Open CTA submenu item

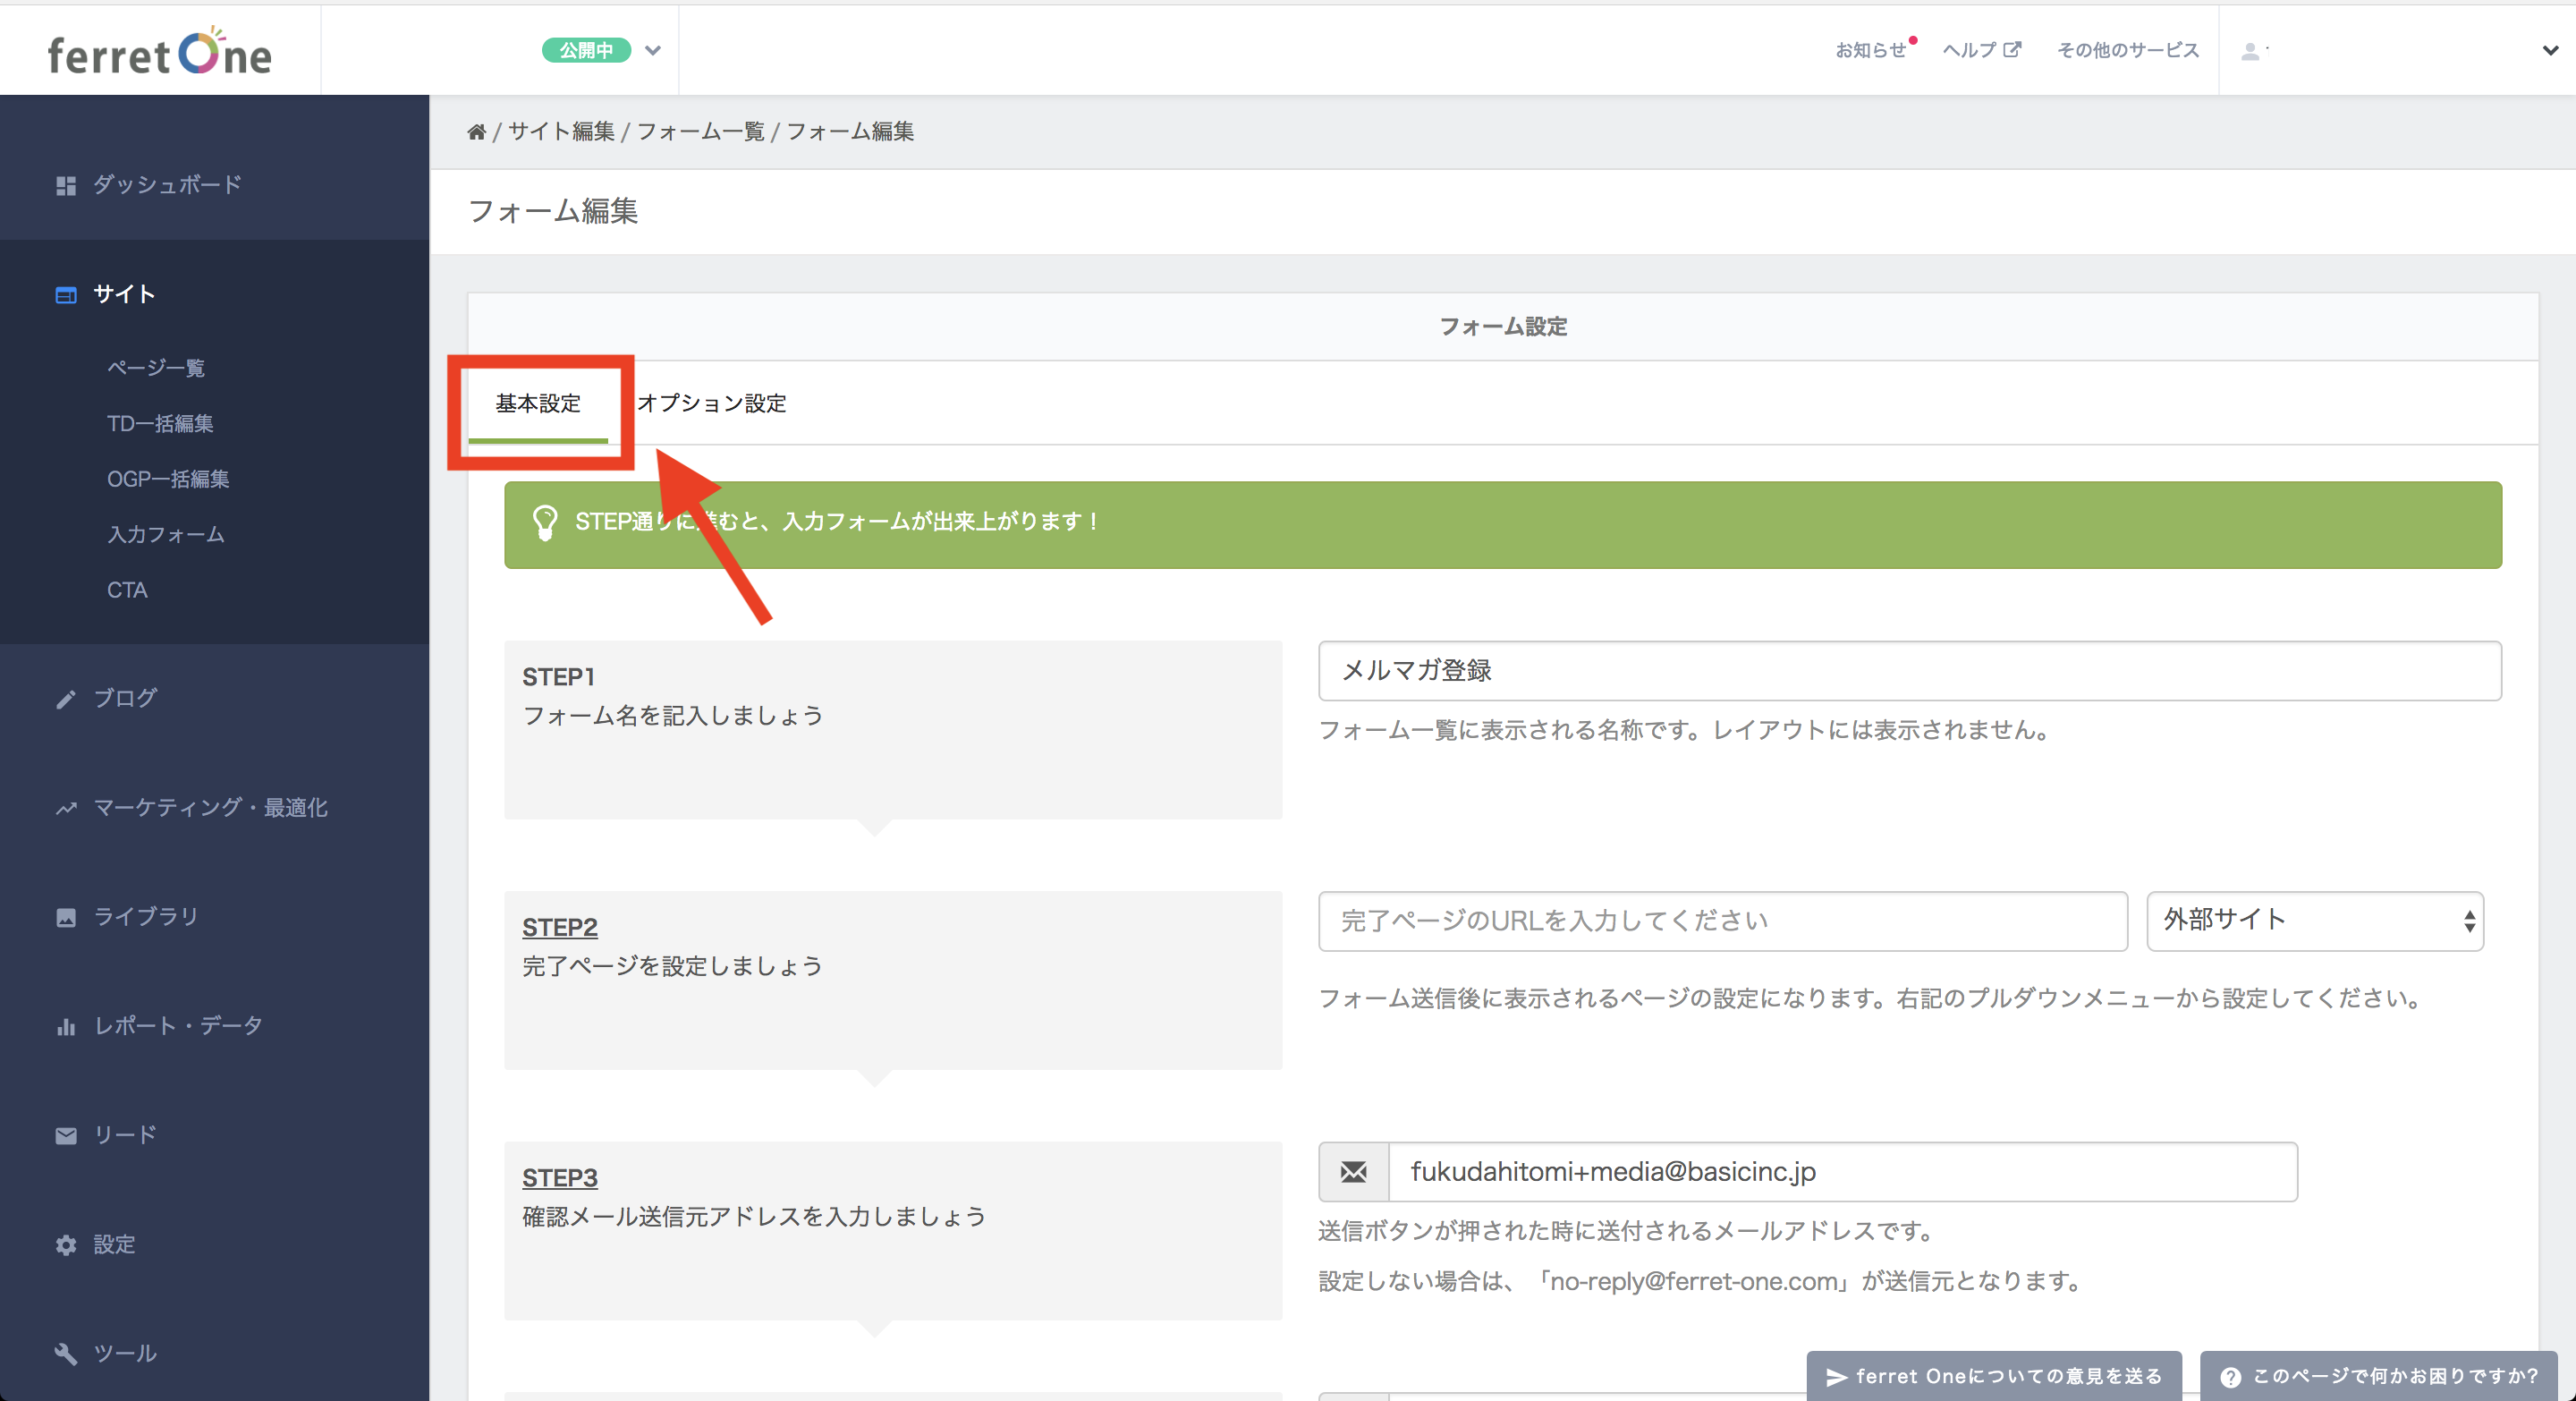127,591
